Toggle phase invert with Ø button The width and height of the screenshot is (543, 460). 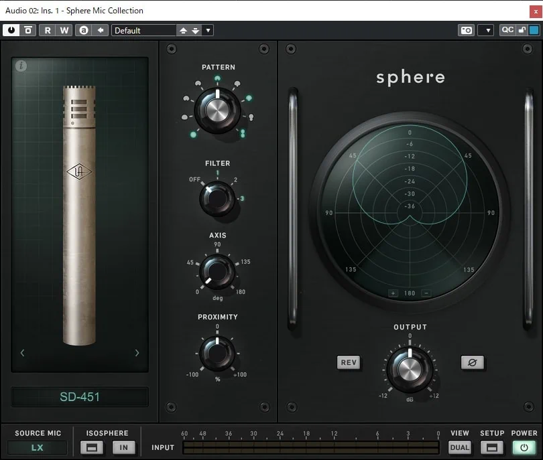473,362
